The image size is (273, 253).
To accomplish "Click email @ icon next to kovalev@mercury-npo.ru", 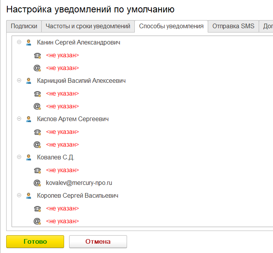I will 37,183.
